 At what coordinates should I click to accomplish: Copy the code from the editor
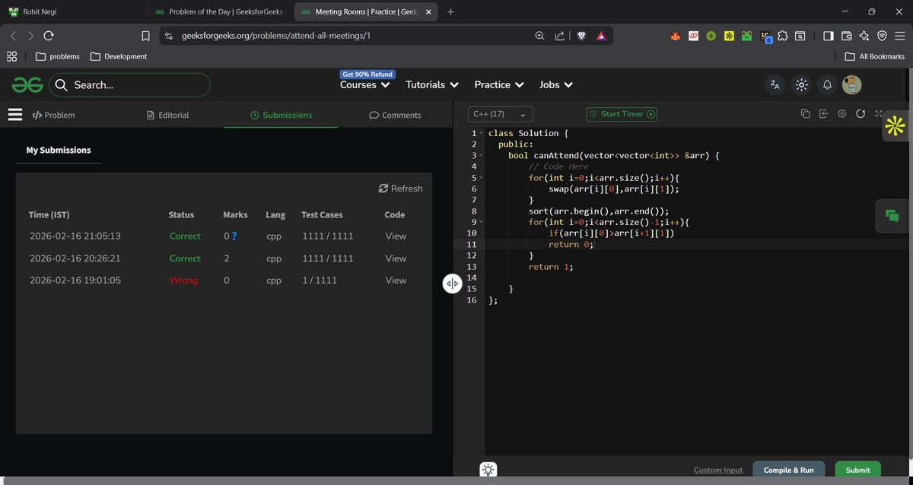click(805, 113)
